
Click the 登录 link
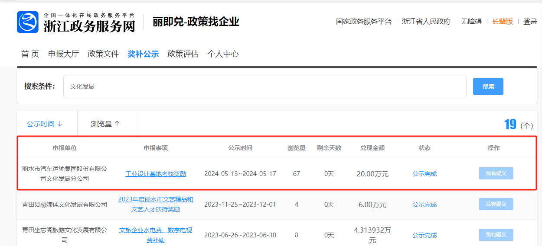(x=530, y=22)
